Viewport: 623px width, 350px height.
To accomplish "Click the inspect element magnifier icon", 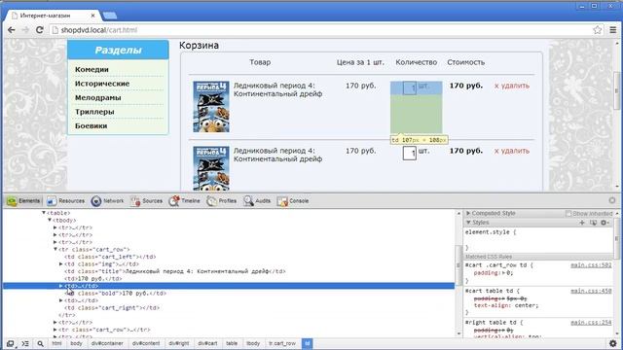I will [x=40, y=343].
